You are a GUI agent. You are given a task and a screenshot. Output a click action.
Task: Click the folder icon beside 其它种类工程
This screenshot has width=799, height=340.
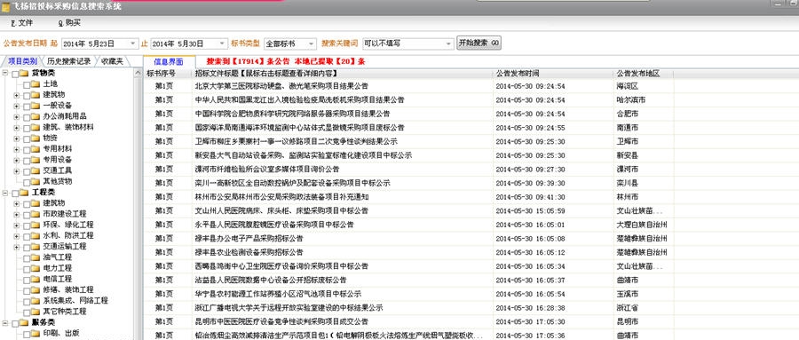36,312
